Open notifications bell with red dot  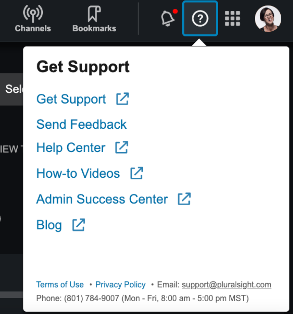[x=168, y=18]
